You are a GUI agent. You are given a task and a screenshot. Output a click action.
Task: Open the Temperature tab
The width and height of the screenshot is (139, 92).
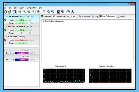click(x=59, y=16)
